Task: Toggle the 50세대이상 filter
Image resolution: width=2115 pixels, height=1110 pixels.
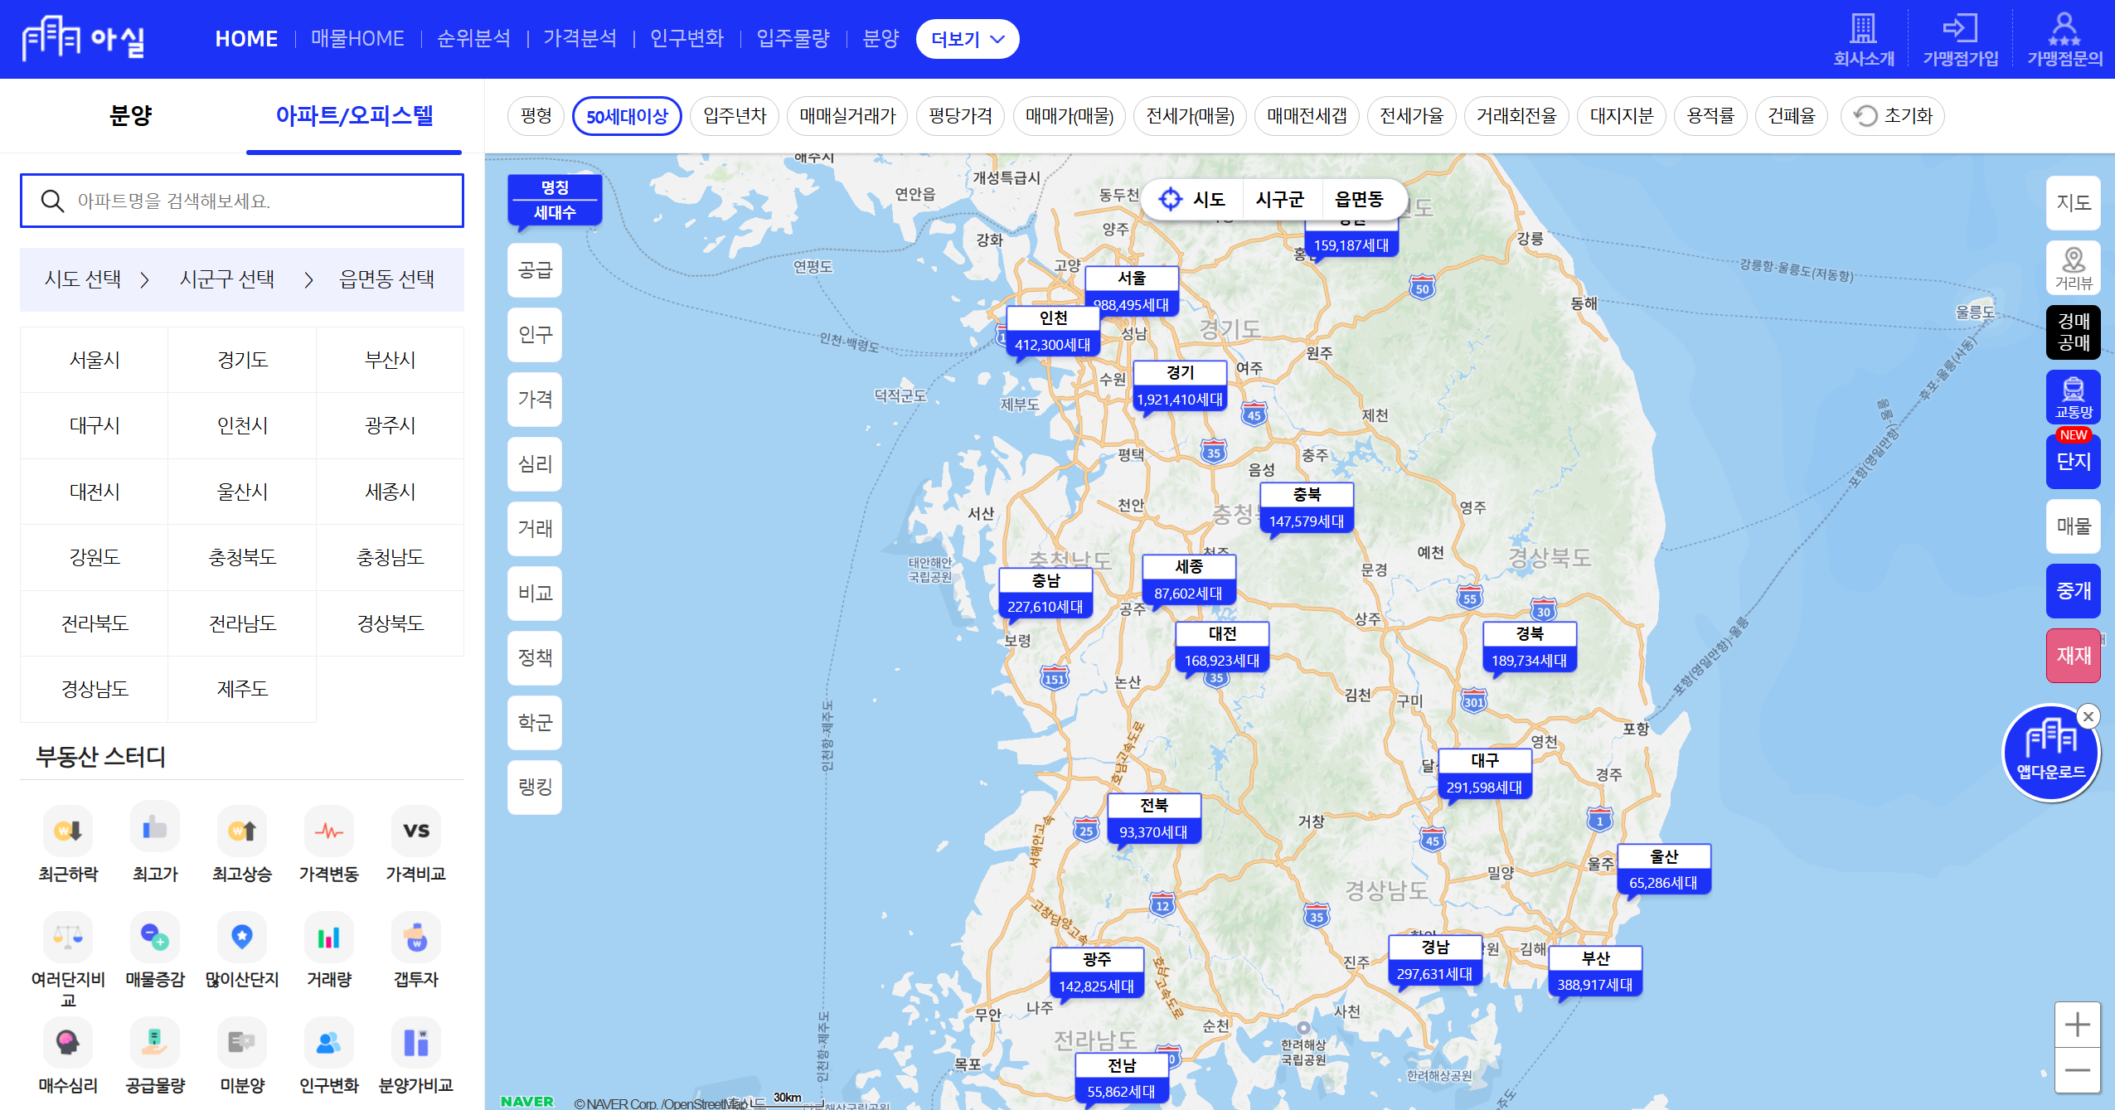Action: pyautogui.click(x=627, y=116)
